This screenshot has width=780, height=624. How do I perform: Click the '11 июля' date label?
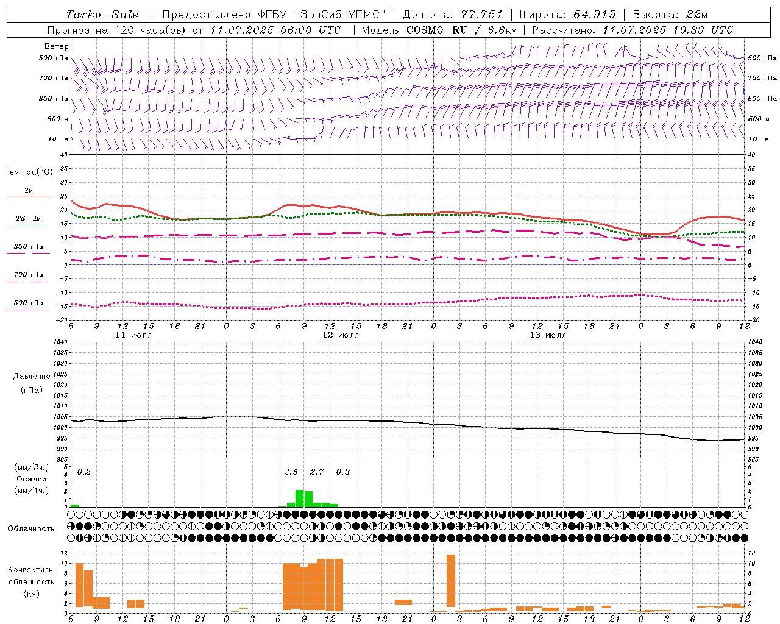(x=133, y=335)
